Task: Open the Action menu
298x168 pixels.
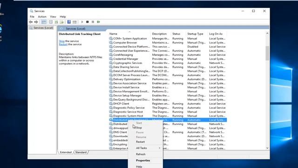Action: coord(42,17)
